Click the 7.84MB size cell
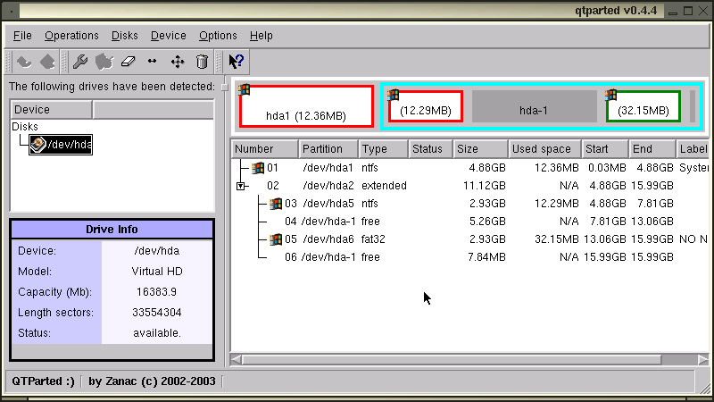 pos(486,257)
